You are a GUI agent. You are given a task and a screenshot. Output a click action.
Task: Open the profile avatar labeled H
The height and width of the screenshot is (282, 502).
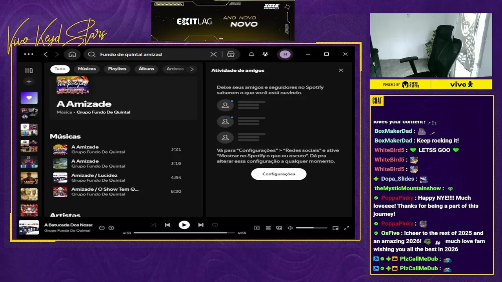(285, 54)
